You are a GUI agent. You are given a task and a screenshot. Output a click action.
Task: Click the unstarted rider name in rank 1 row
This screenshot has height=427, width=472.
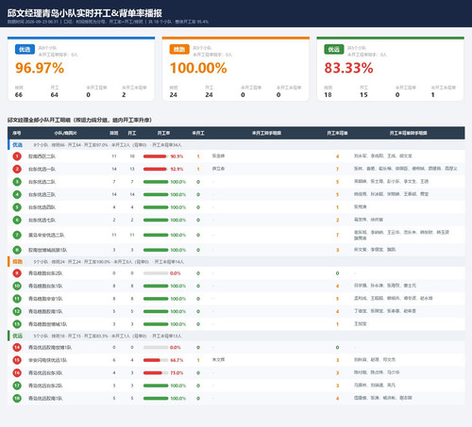click(x=218, y=156)
